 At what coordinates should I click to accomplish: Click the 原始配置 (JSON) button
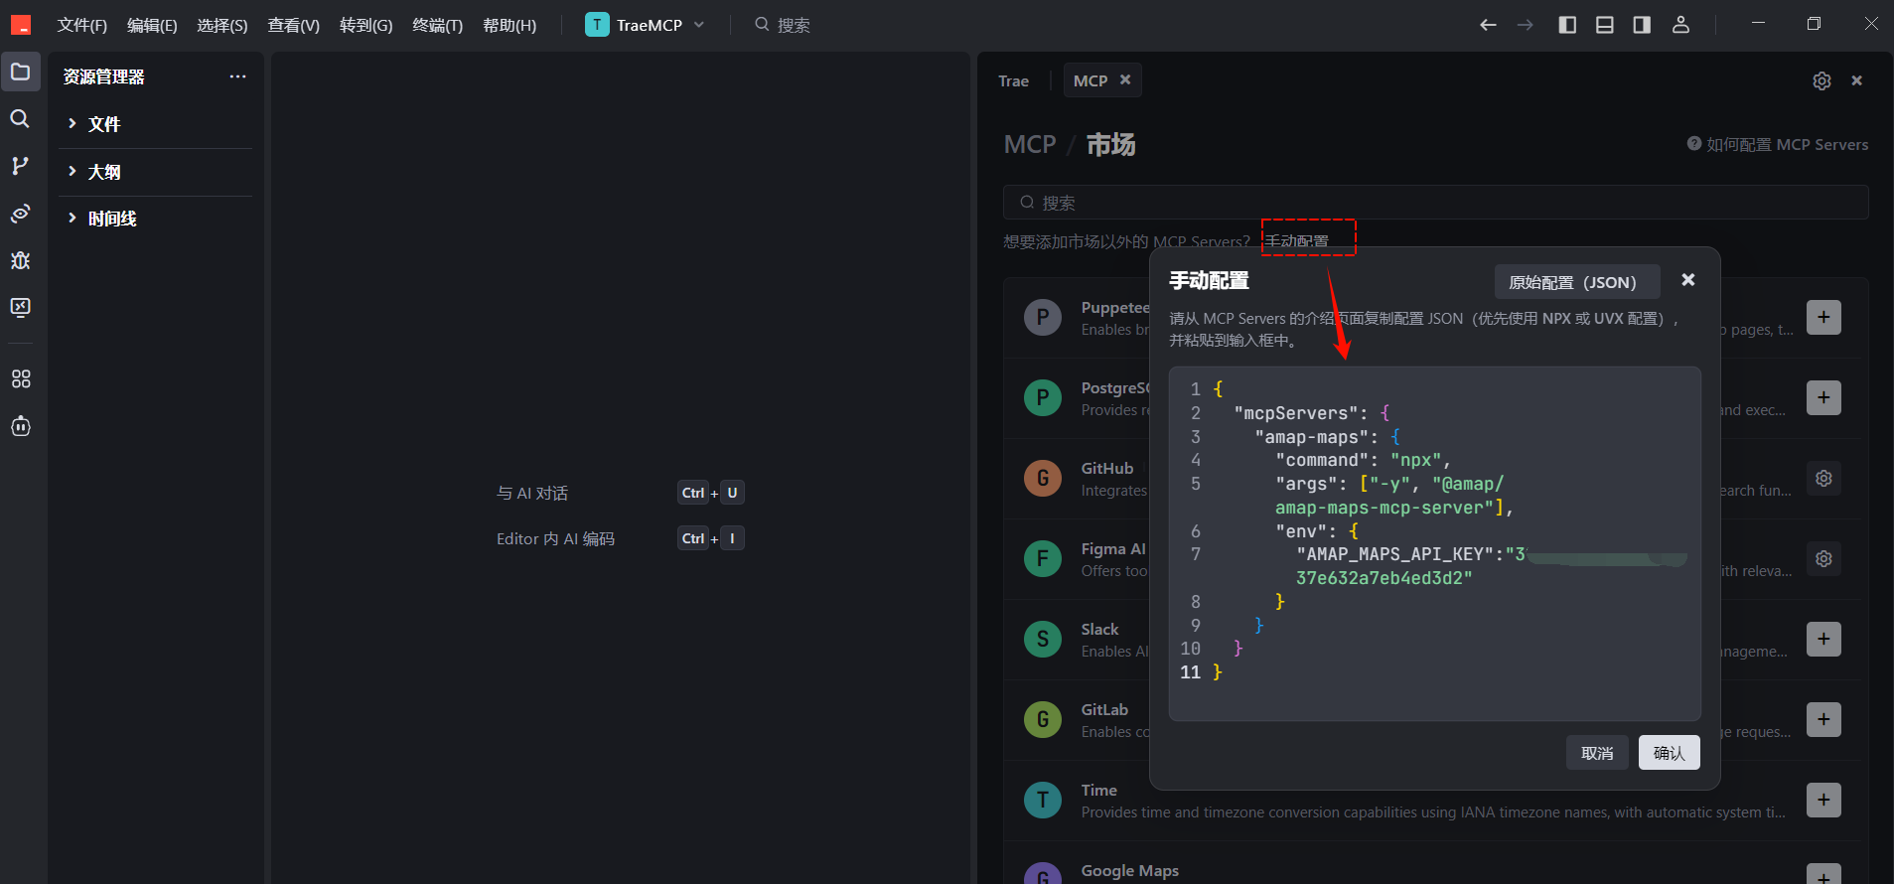[1577, 282]
